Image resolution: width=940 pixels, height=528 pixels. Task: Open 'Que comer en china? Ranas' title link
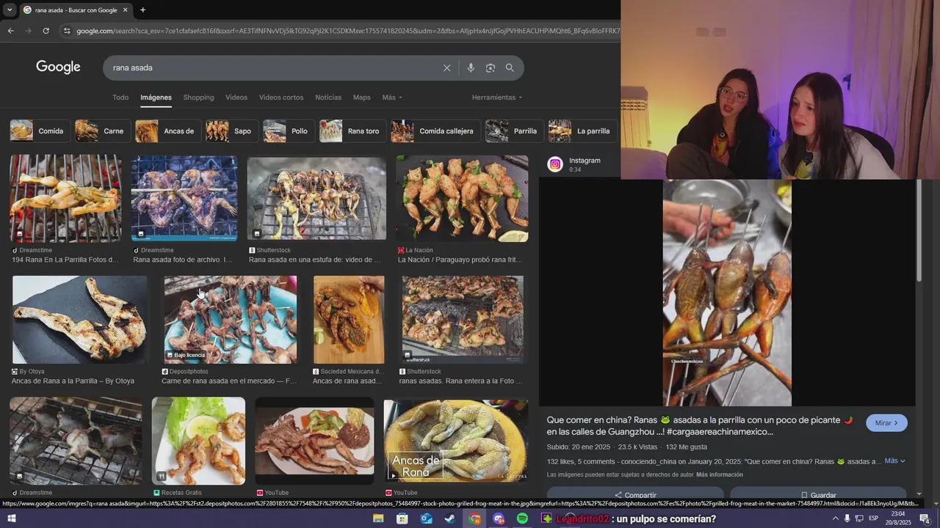pyautogui.click(x=700, y=426)
